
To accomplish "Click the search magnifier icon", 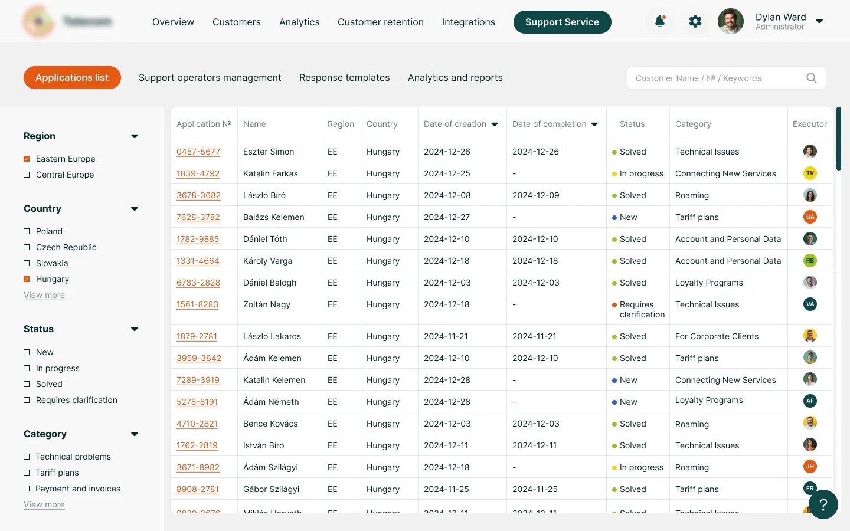I will 812,78.
